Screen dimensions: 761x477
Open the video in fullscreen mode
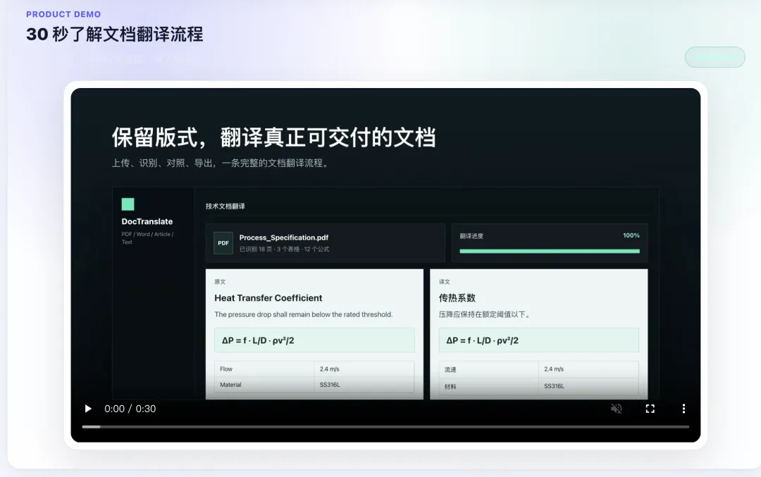pos(650,409)
